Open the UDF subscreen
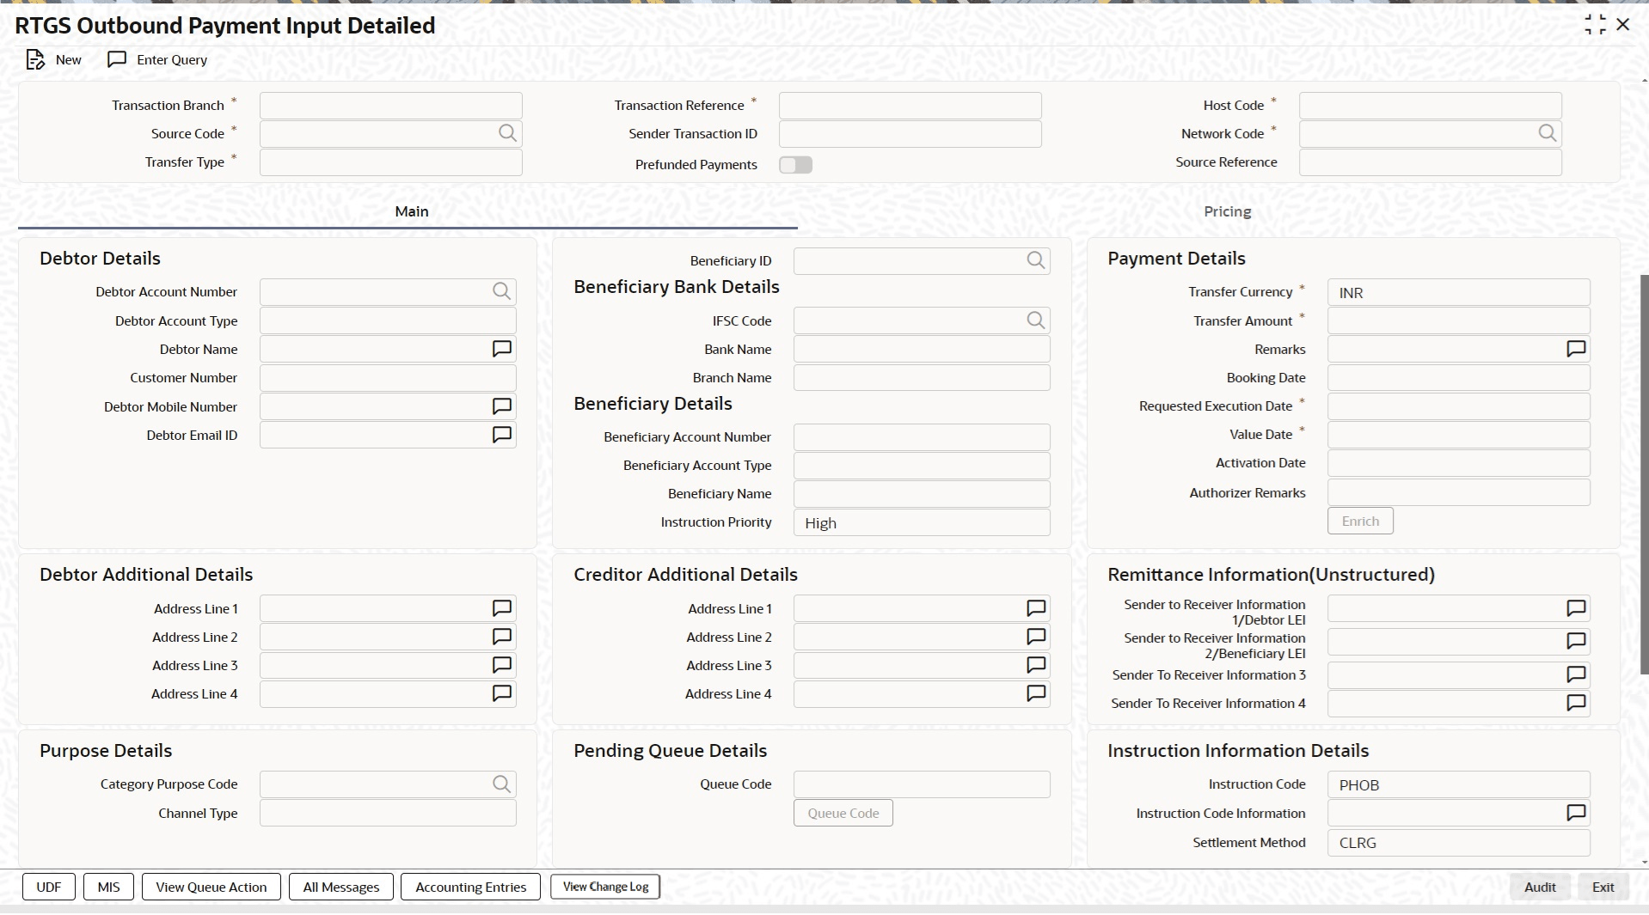1649x915 pixels. coord(49,887)
